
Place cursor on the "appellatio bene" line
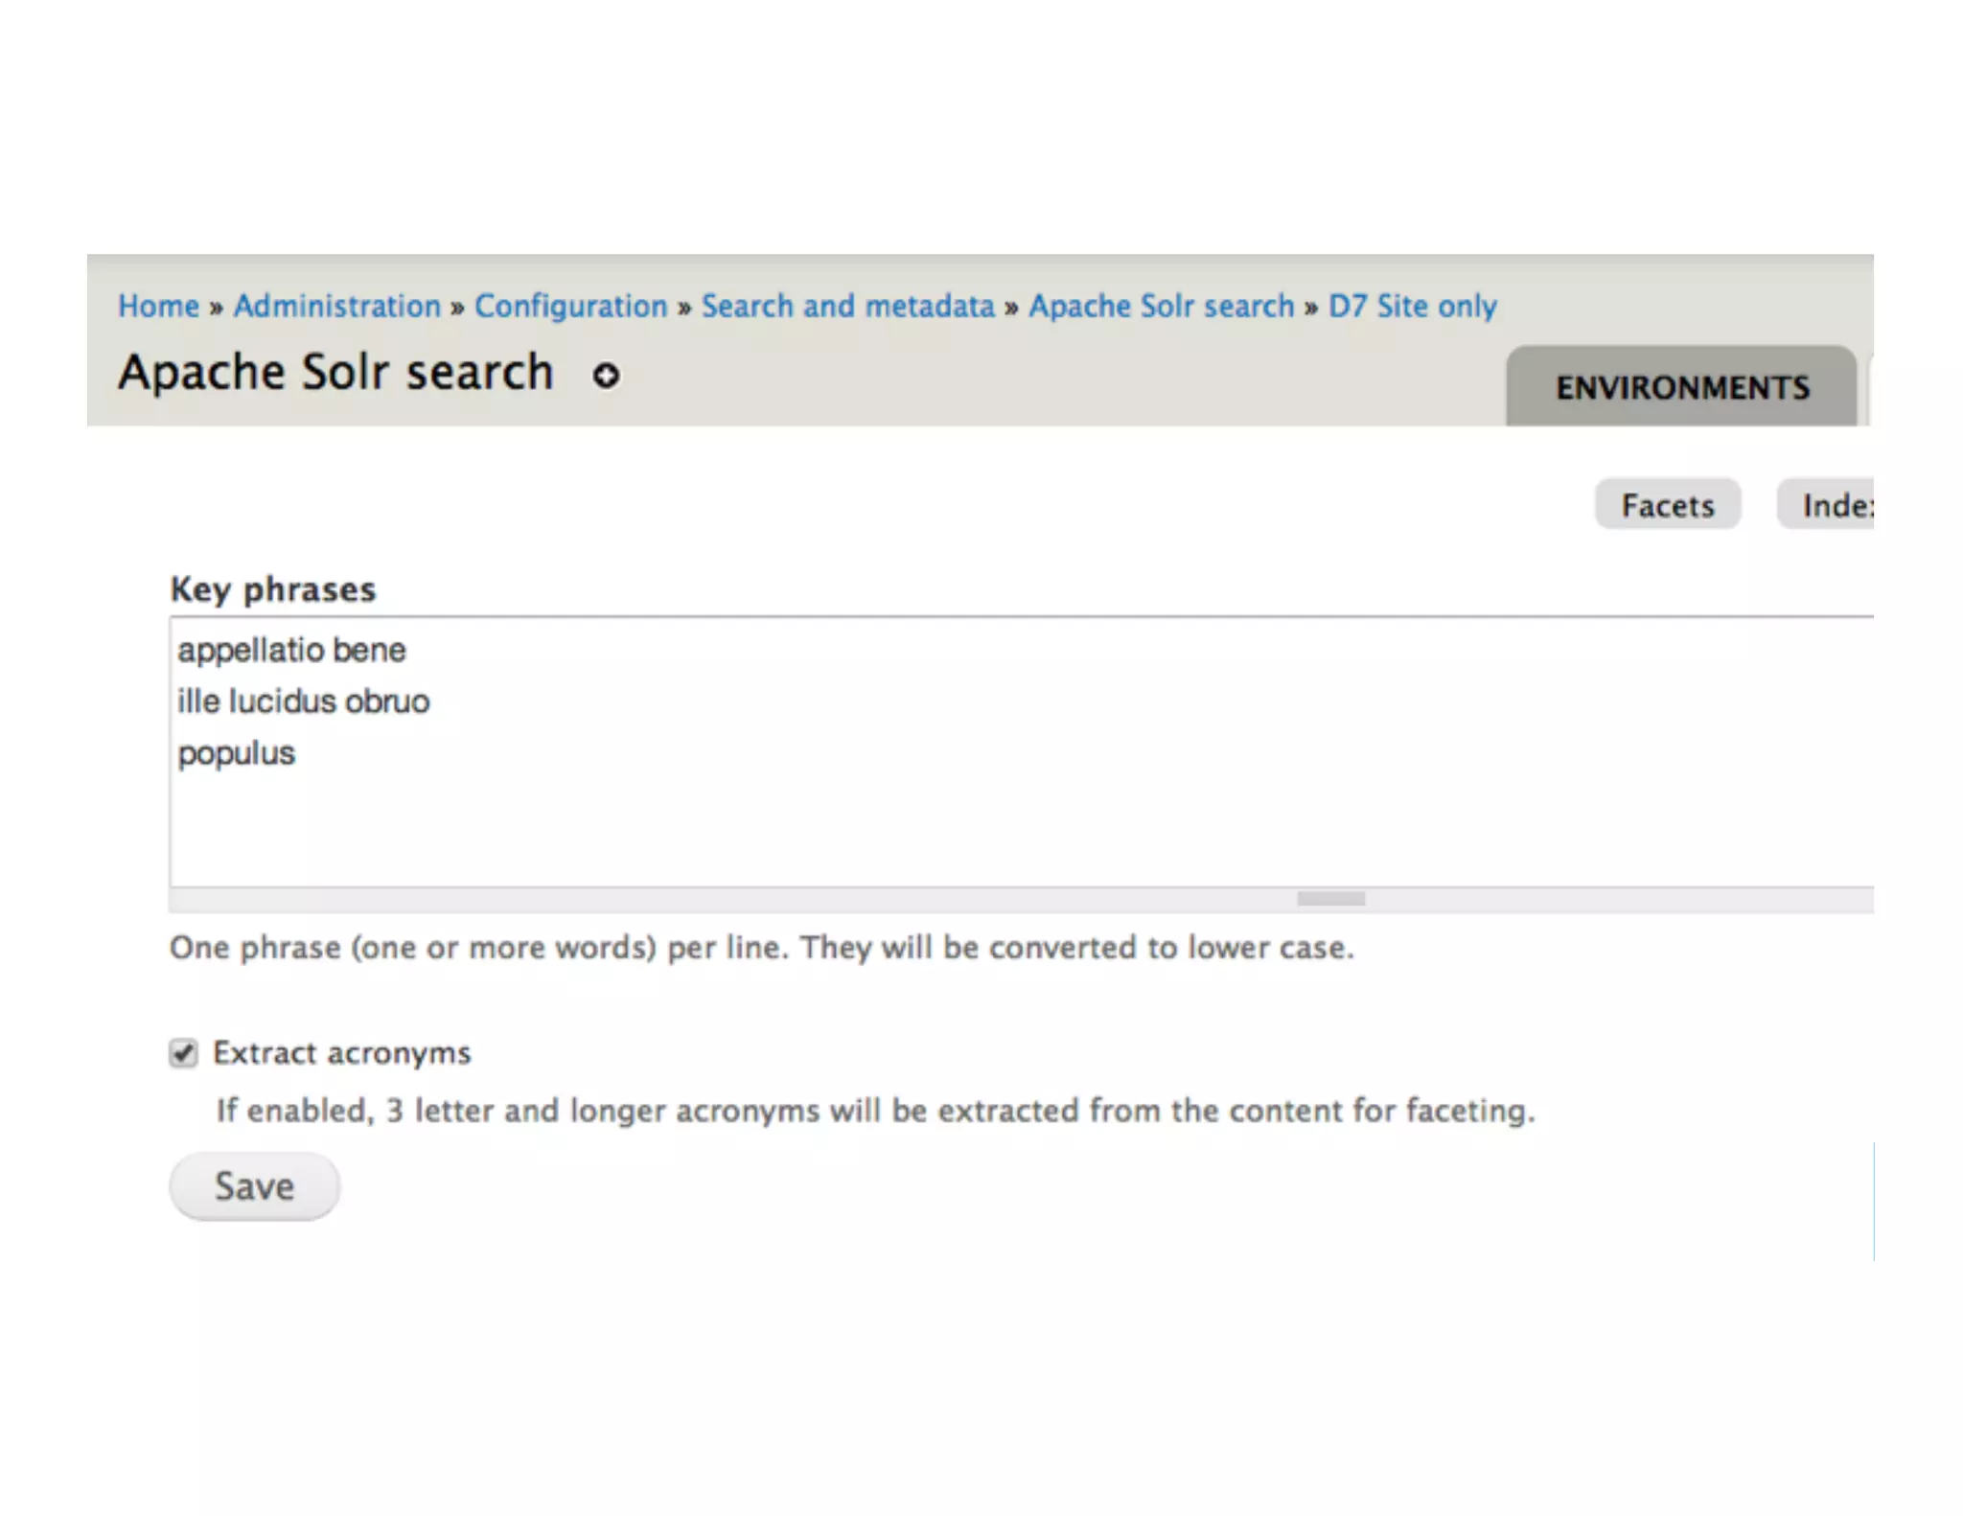pyautogui.click(x=291, y=650)
